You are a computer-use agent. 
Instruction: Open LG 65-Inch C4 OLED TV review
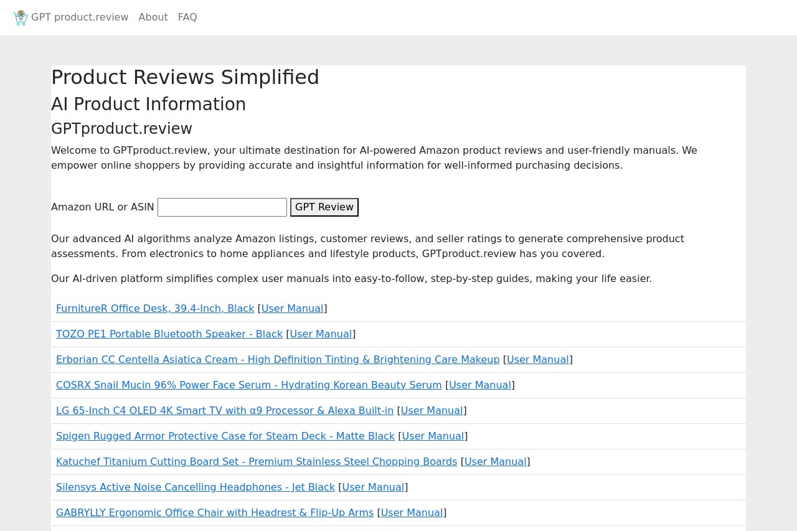click(x=225, y=411)
